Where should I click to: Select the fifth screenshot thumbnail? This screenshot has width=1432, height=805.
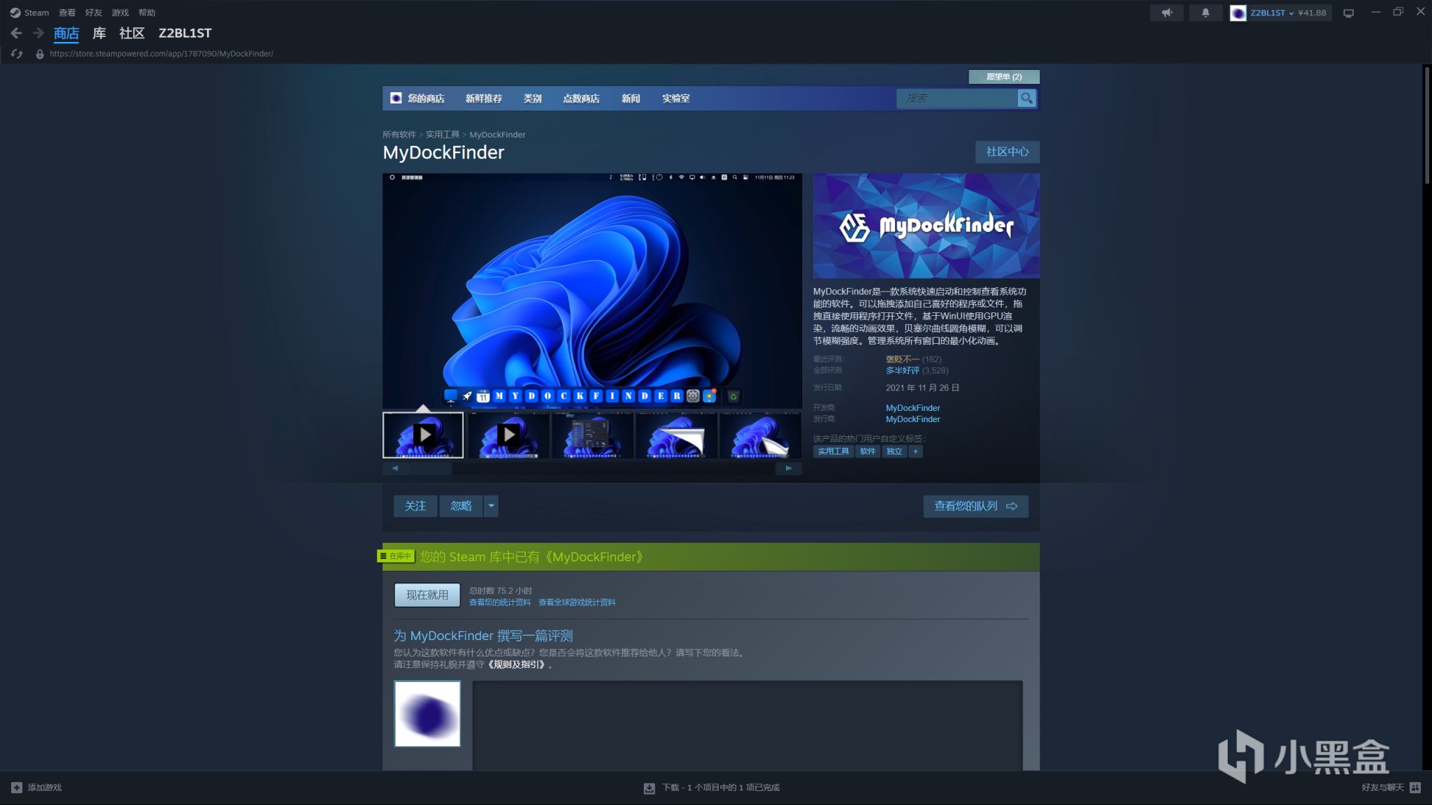760,435
